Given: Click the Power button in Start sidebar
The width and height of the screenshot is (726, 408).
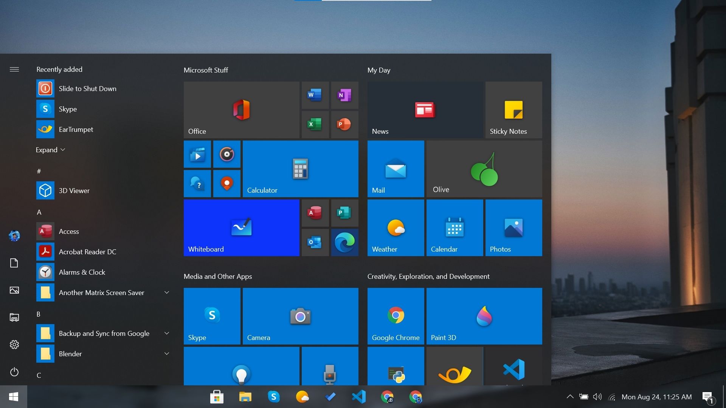Looking at the screenshot, I should pyautogui.click(x=14, y=372).
